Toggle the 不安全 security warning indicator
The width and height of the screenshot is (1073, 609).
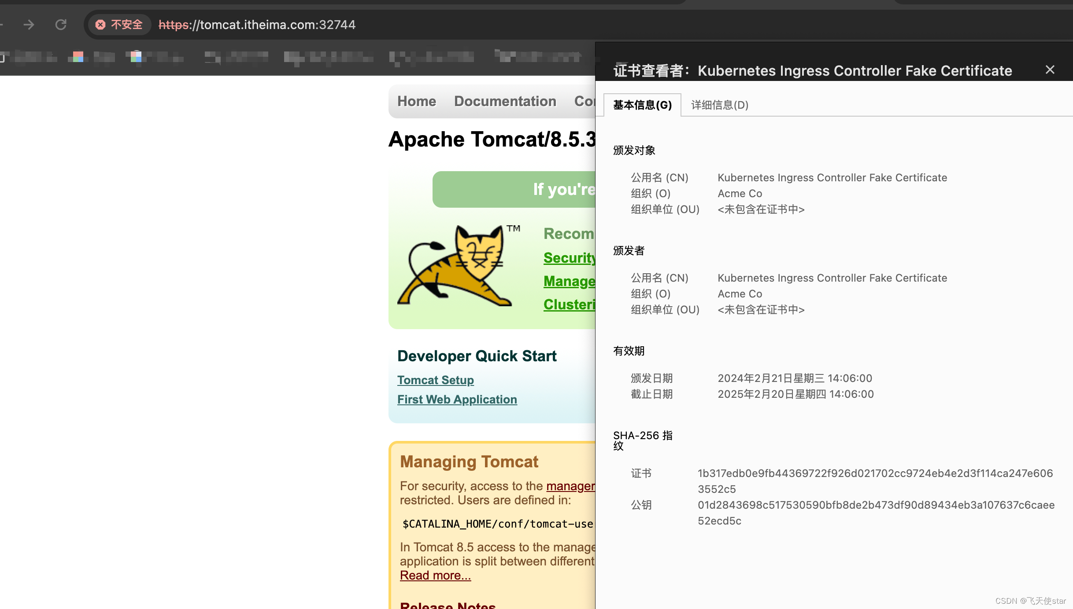pos(118,24)
